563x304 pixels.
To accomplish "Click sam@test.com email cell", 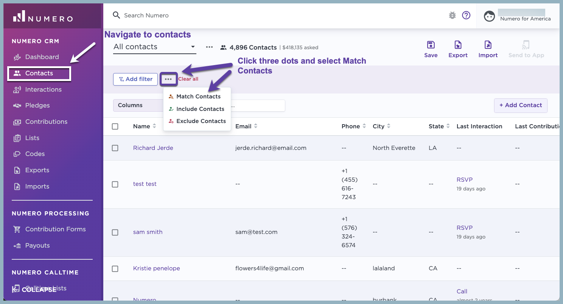I will click(x=257, y=232).
